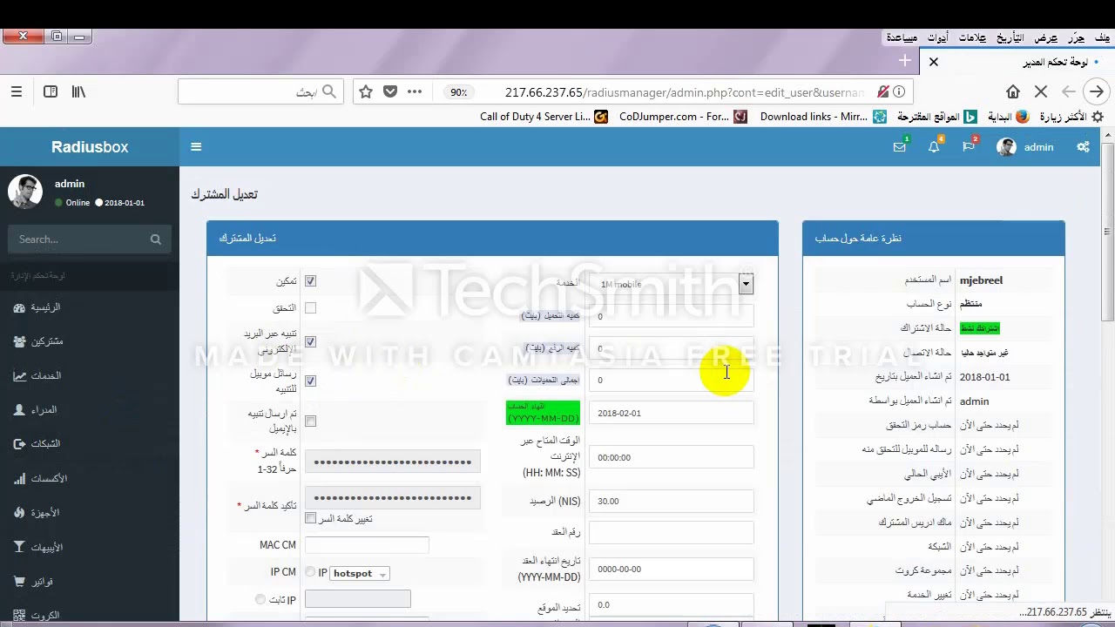Open الأكثر زيارة bookmark

coord(1071,117)
